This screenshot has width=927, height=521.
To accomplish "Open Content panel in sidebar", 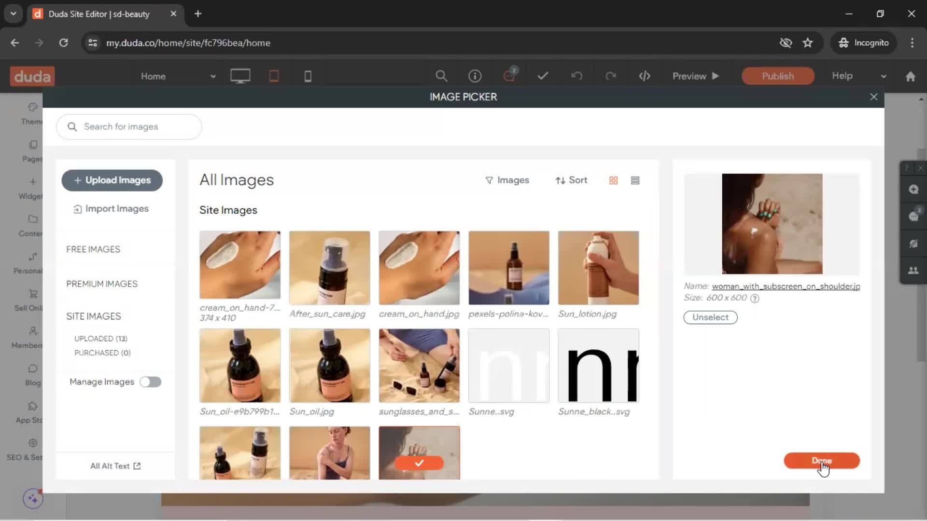I will (x=32, y=225).
